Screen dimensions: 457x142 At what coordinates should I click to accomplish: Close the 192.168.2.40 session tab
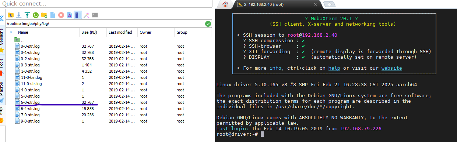pyautogui.click(x=316, y=4)
